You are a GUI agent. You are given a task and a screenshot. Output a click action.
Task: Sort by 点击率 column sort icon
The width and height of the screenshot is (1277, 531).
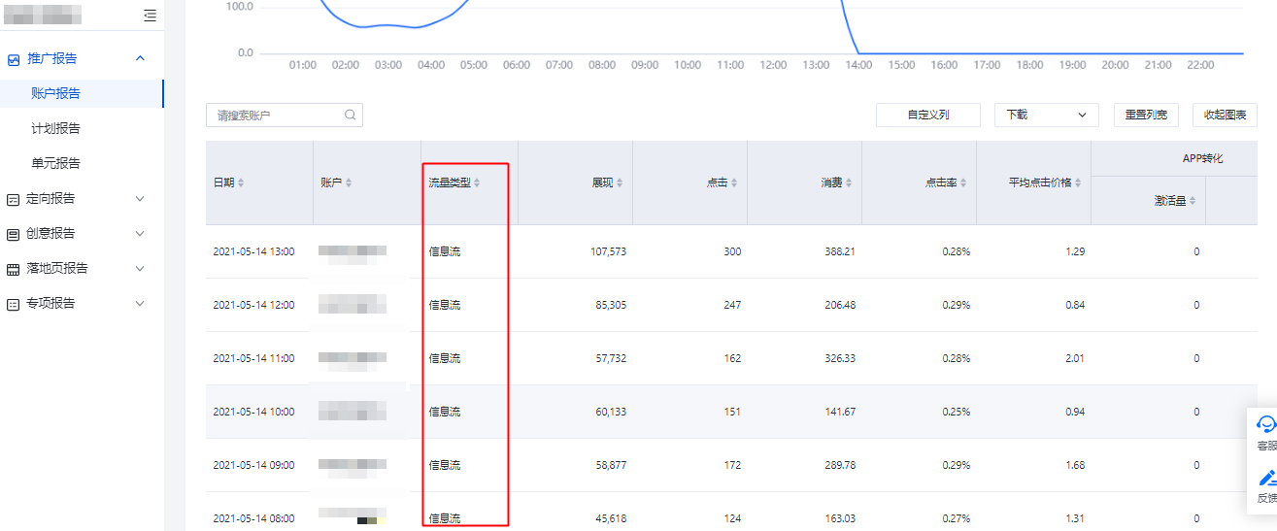[963, 183]
